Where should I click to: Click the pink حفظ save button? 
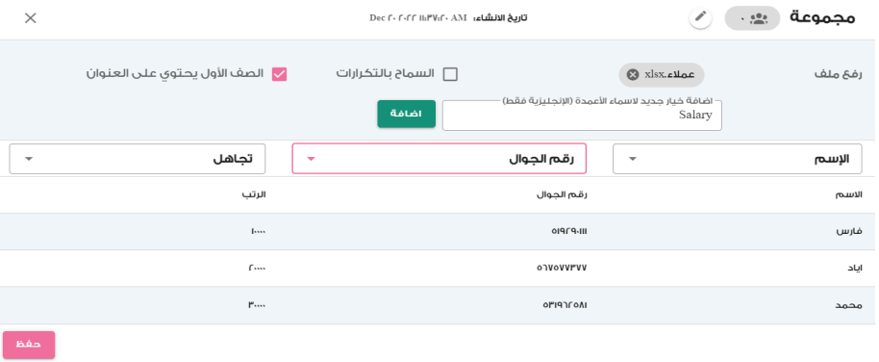pos(29,345)
